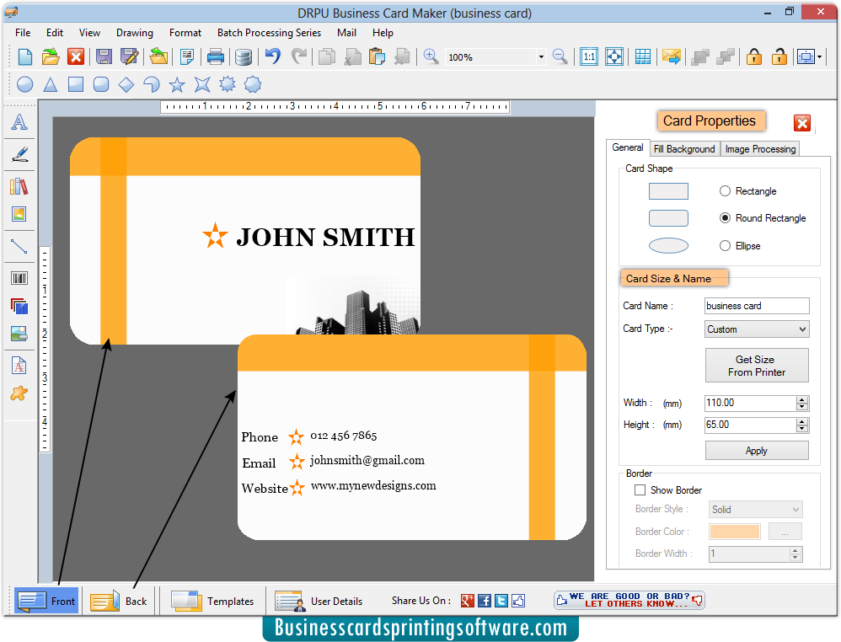Select the Rectangle card shape radio
The height and width of the screenshot is (642, 841).
tap(726, 191)
